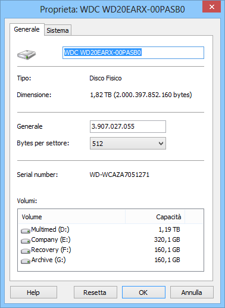
Task: Open the Bytes per settore dropdown
Action: [x=128, y=143]
